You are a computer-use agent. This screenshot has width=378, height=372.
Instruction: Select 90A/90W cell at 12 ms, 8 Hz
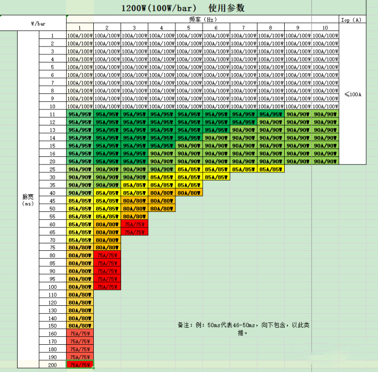[x=270, y=122]
